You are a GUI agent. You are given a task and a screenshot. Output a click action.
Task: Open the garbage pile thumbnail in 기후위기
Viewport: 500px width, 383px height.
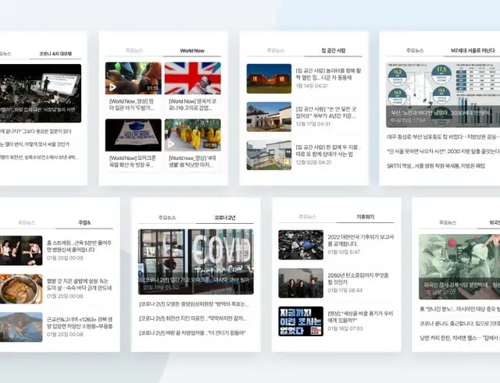[x=301, y=245]
